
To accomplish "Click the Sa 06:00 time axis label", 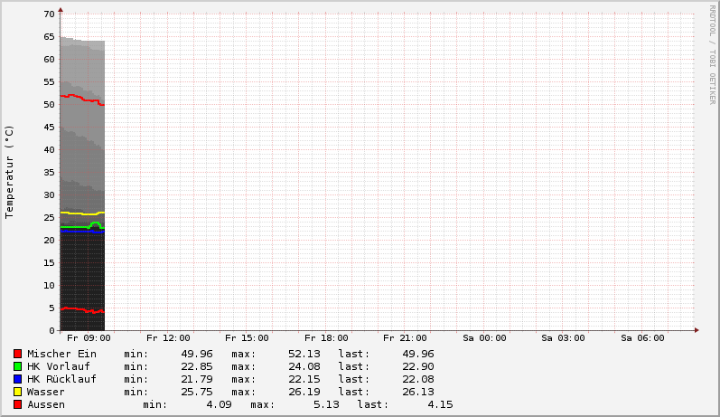I will 642,338.
